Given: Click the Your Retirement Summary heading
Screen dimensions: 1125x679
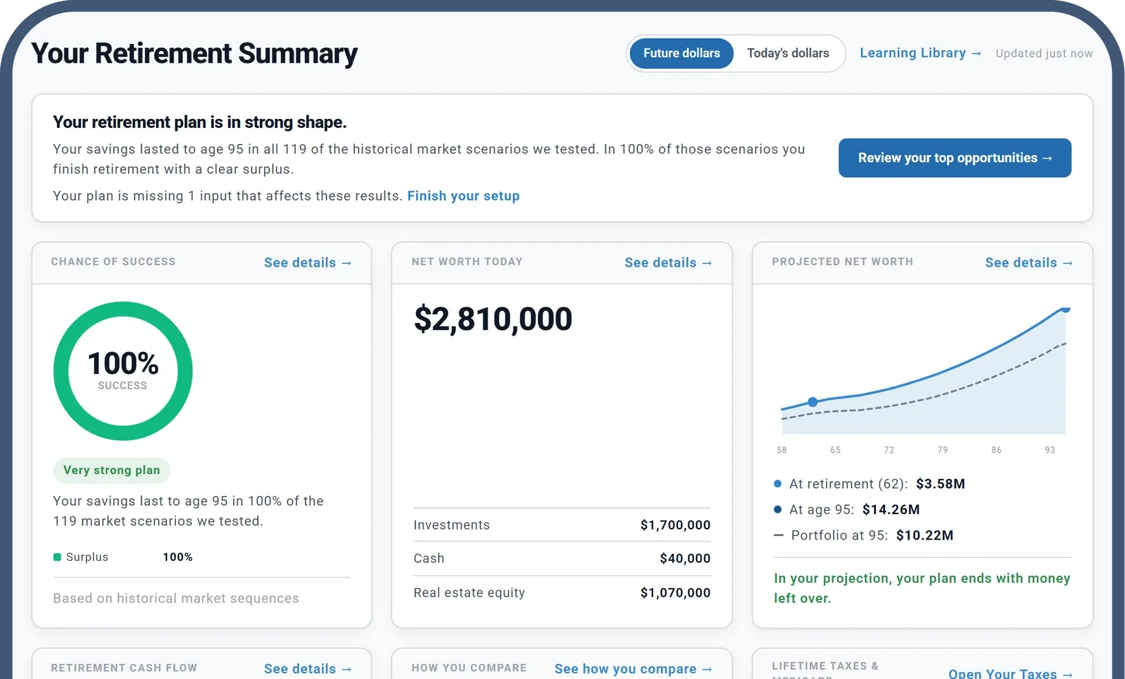Looking at the screenshot, I should 195,54.
